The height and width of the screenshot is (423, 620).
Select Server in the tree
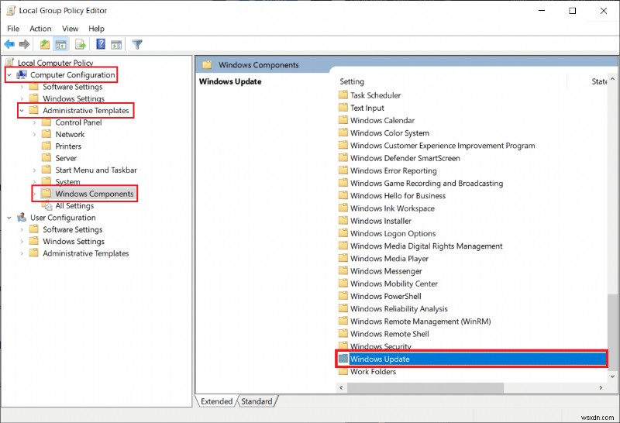66,158
